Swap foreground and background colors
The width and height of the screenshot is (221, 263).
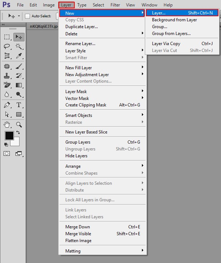click(x=18, y=132)
